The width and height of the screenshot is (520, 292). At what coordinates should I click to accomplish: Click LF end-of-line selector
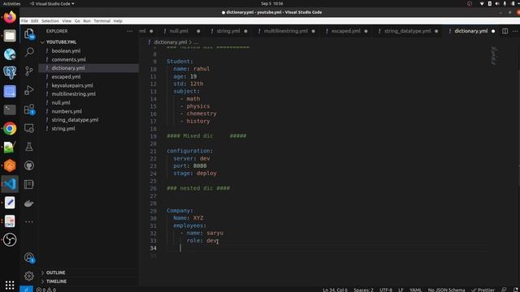click(x=401, y=290)
